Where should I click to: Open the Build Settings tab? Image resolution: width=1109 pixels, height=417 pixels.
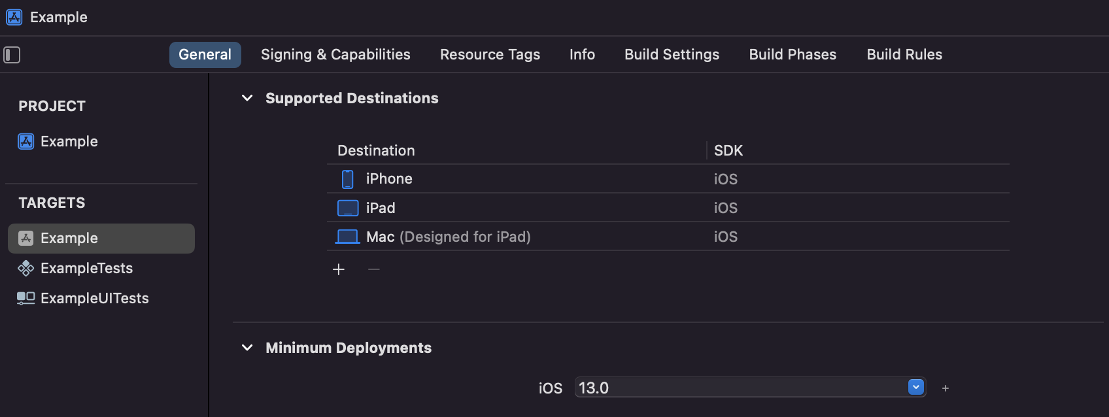point(672,55)
